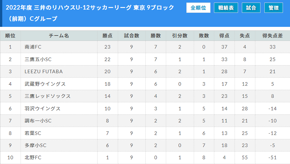Click the 調布一小SC team name
Viewport: 290px width, 164px height.
pyautogui.click(x=38, y=121)
